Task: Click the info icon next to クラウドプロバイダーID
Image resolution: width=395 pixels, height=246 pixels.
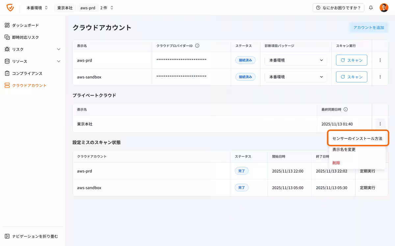Action: 197,46
